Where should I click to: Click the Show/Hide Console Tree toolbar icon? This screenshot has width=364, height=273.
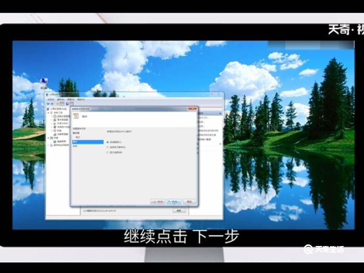62,104
